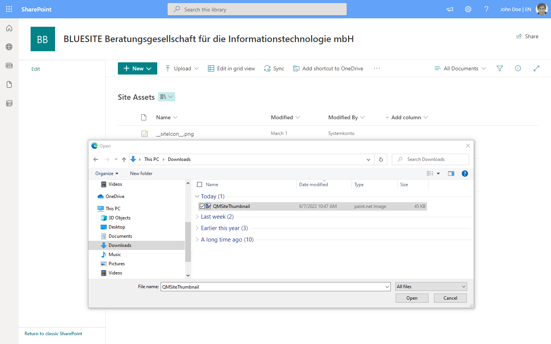Image resolution: width=551 pixels, height=344 pixels.
Task: Select Music in the navigation tree
Action: [111, 255]
